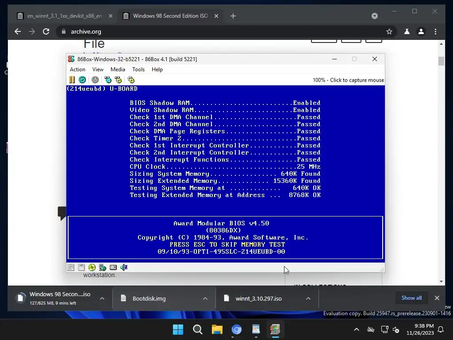Close the downloads bar
Image resolution: width=453 pixels, height=340 pixels.
tap(437, 298)
